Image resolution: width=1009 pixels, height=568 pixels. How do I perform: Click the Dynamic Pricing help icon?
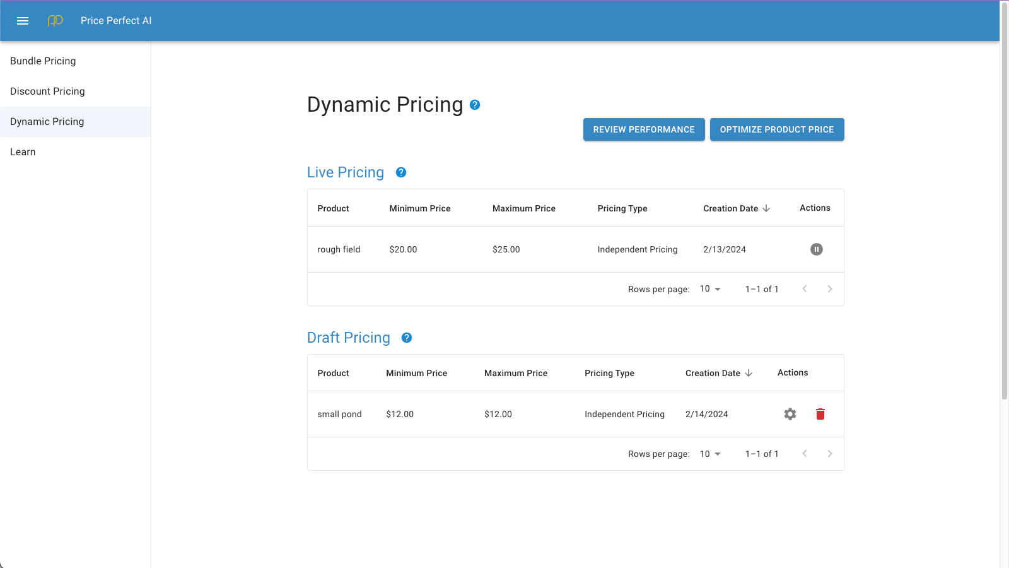[475, 104]
